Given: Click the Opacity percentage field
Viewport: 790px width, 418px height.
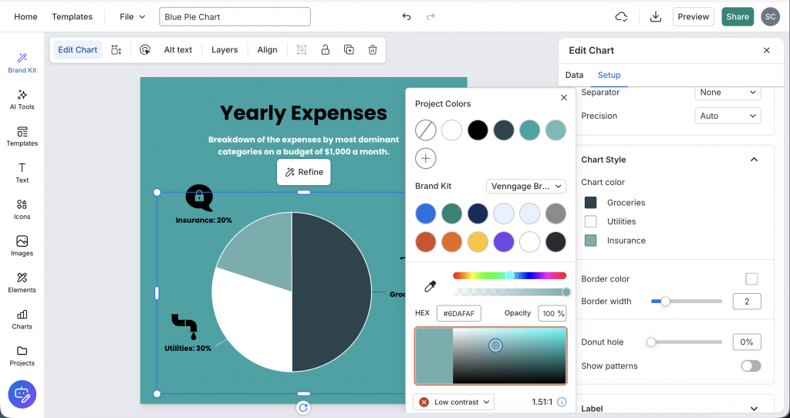Looking at the screenshot, I should pos(552,313).
